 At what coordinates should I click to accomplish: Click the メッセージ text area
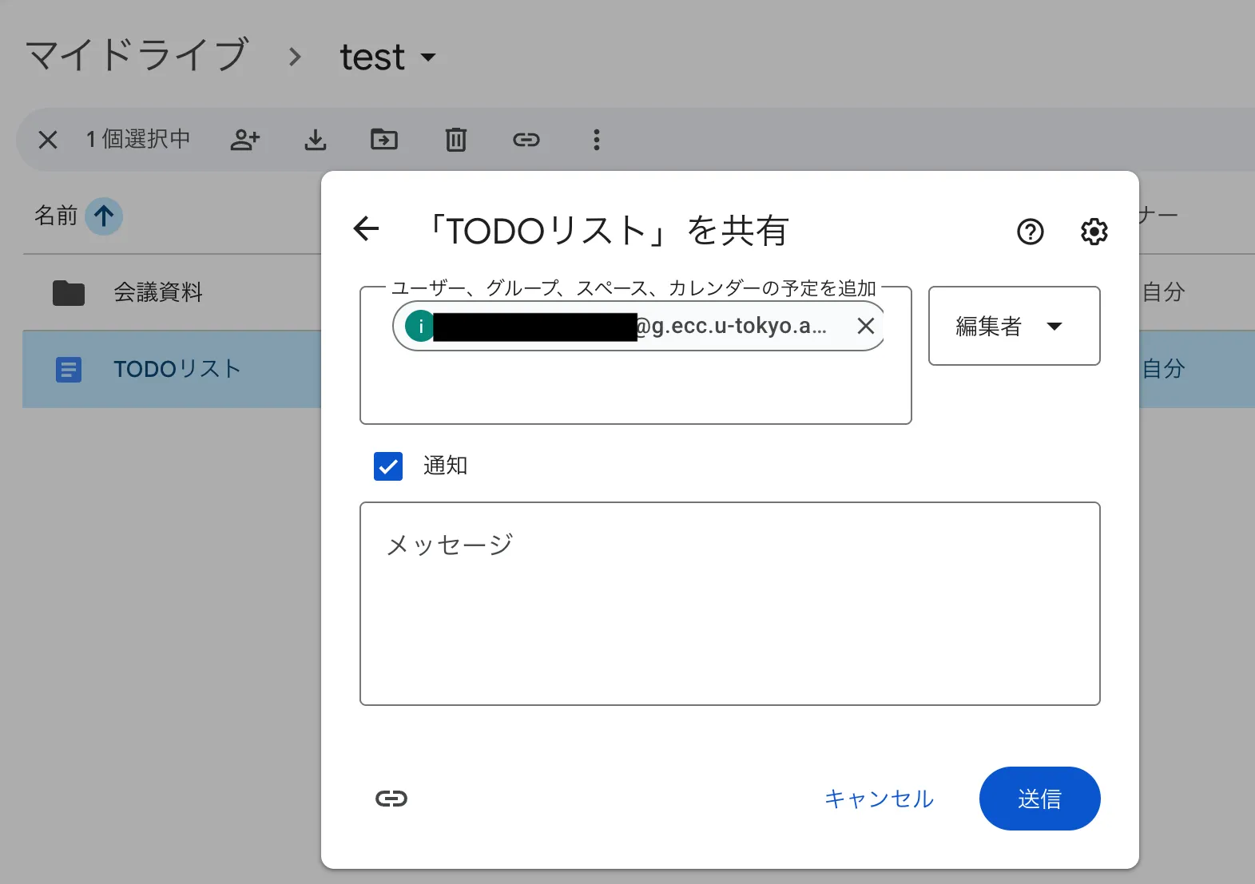point(730,604)
